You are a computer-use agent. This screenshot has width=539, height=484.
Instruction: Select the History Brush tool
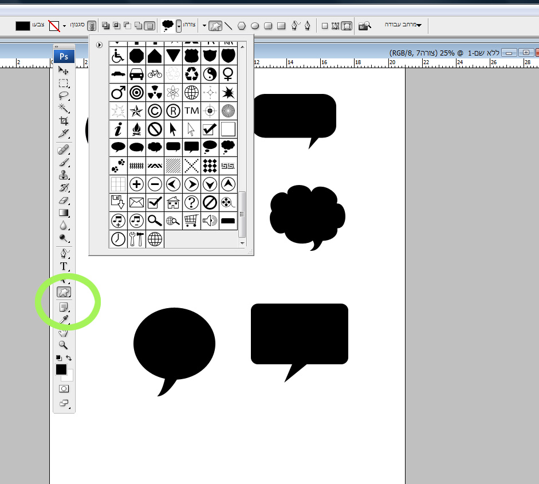[x=64, y=188]
